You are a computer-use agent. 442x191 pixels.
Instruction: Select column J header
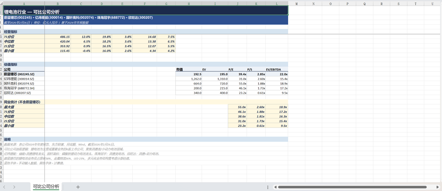238,3
